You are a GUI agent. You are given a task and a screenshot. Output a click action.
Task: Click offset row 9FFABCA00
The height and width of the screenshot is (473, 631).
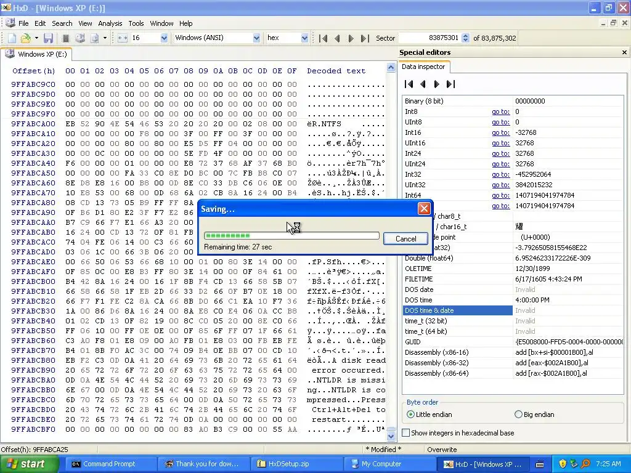pyautogui.click(x=33, y=124)
